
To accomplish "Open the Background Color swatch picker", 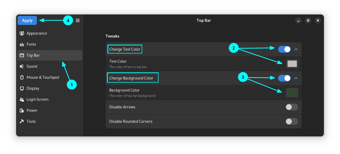I will coord(292,92).
